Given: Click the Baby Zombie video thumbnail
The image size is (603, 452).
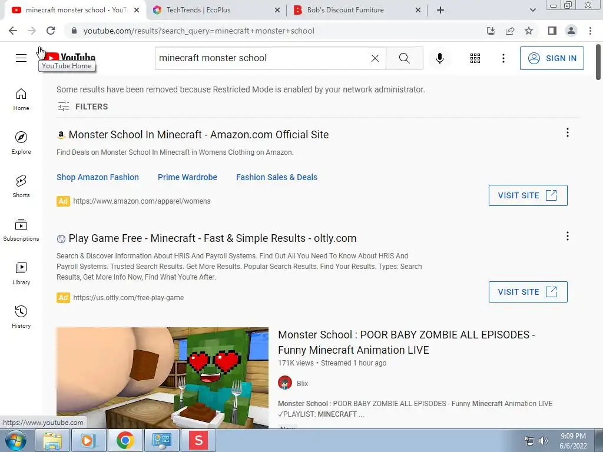Looking at the screenshot, I should [163, 377].
